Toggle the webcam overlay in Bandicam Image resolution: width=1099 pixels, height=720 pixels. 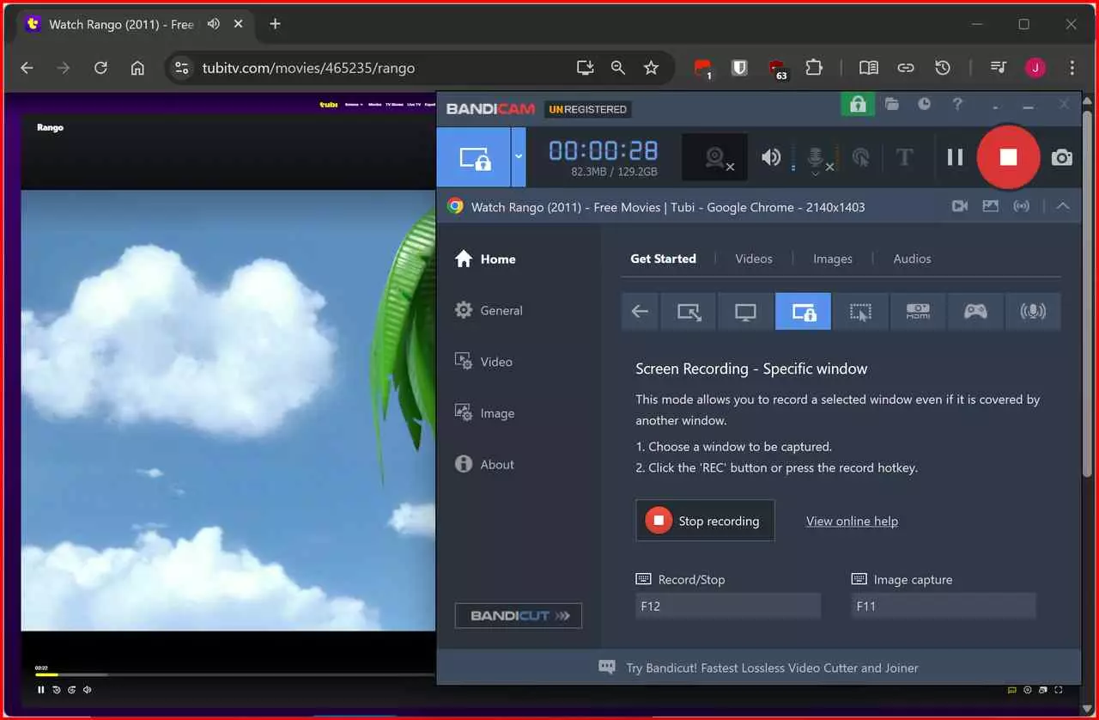coord(715,157)
